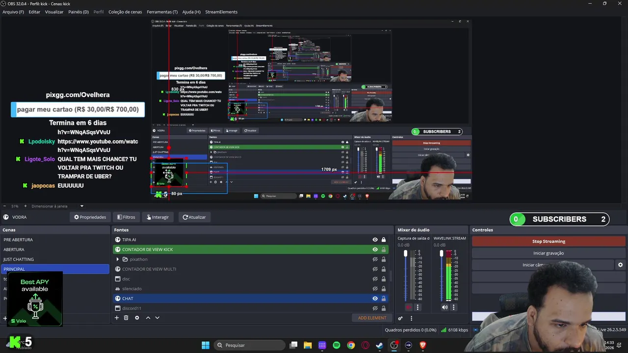The image size is (628, 353).
Task: Hide the CHAT source
Action: pyautogui.click(x=375, y=299)
